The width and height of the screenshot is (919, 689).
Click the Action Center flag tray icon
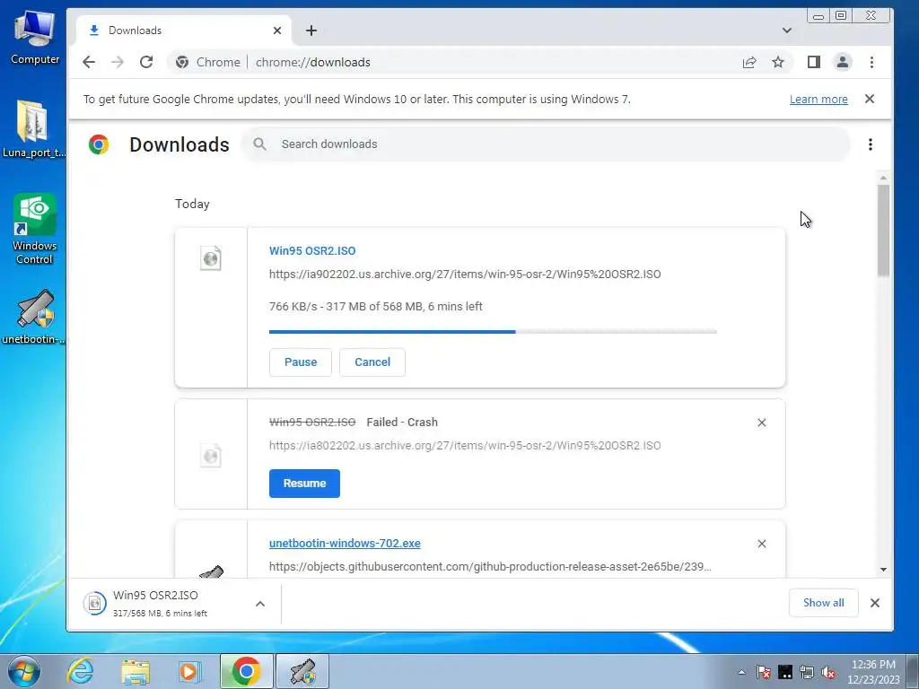764,672
